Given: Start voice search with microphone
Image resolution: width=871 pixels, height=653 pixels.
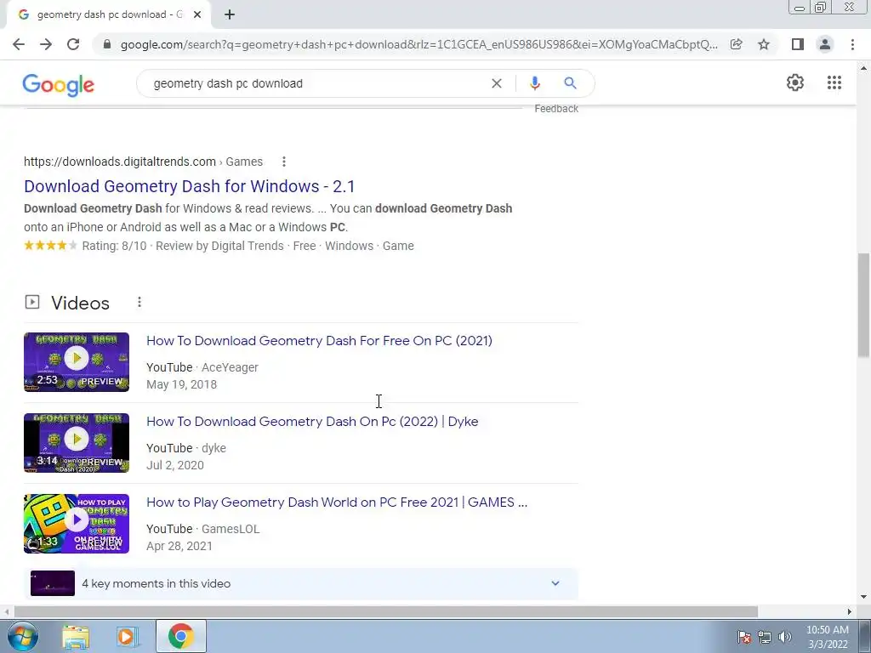Looking at the screenshot, I should click(534, 83).
